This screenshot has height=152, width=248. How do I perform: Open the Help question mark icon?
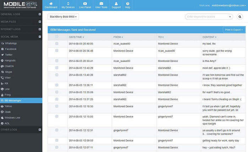click(128, 4)
